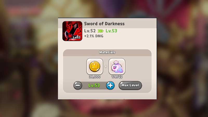Viewport: 208px width, 117px height.
Task: Click the Sword of Darkness item icon
Action: 72,31
